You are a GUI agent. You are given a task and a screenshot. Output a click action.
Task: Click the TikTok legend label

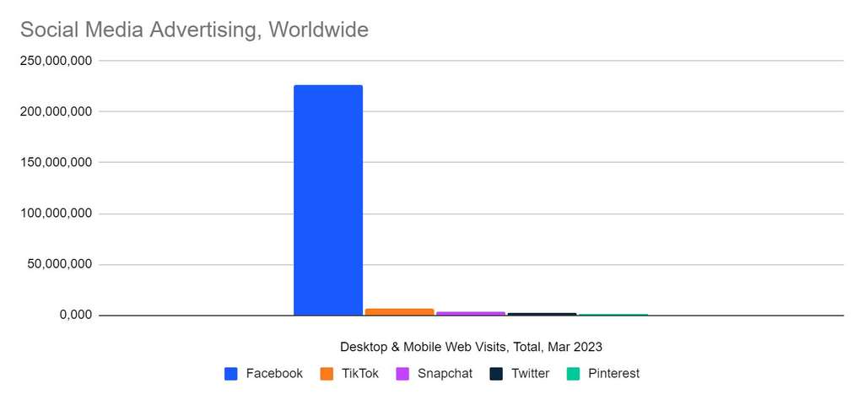pos(360,374)
